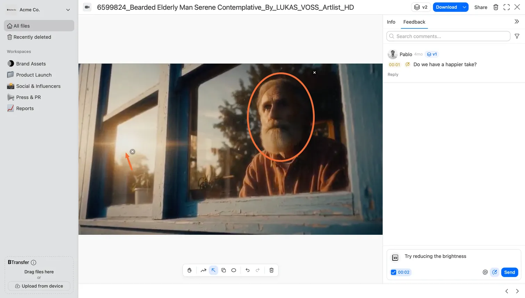
Task: Click the Share button
Action: tap(481, 7)
